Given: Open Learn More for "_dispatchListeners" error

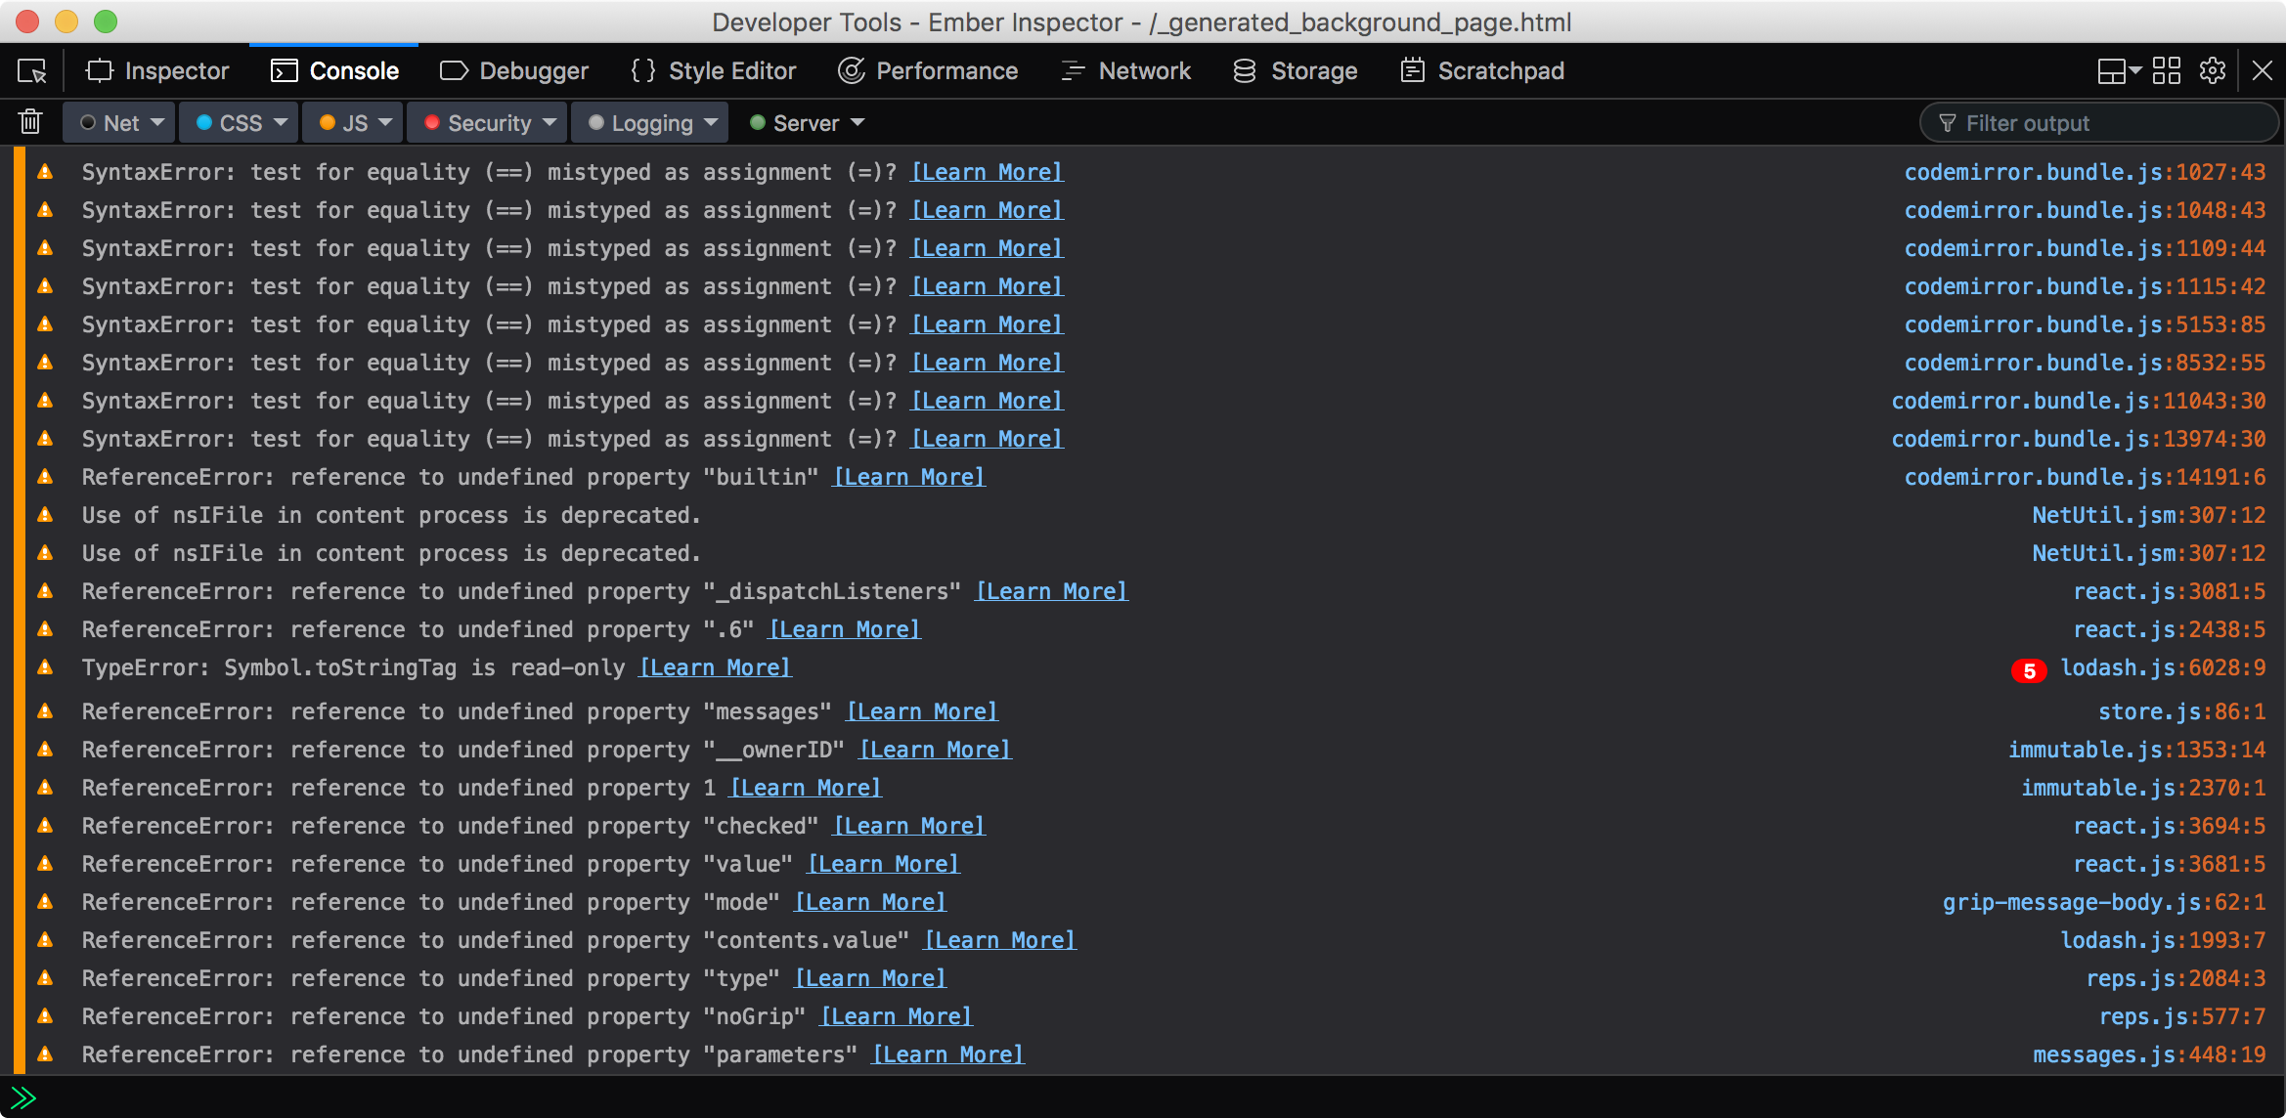Looking at the screenshot, I should (x=1052, y=591).
